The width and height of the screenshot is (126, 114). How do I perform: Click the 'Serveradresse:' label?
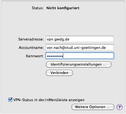31,39
